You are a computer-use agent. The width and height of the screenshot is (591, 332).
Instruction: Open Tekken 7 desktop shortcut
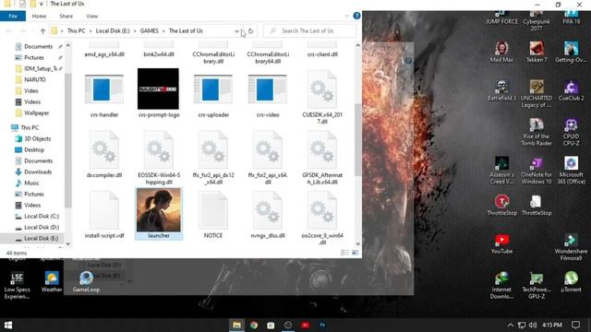[537, 53]
